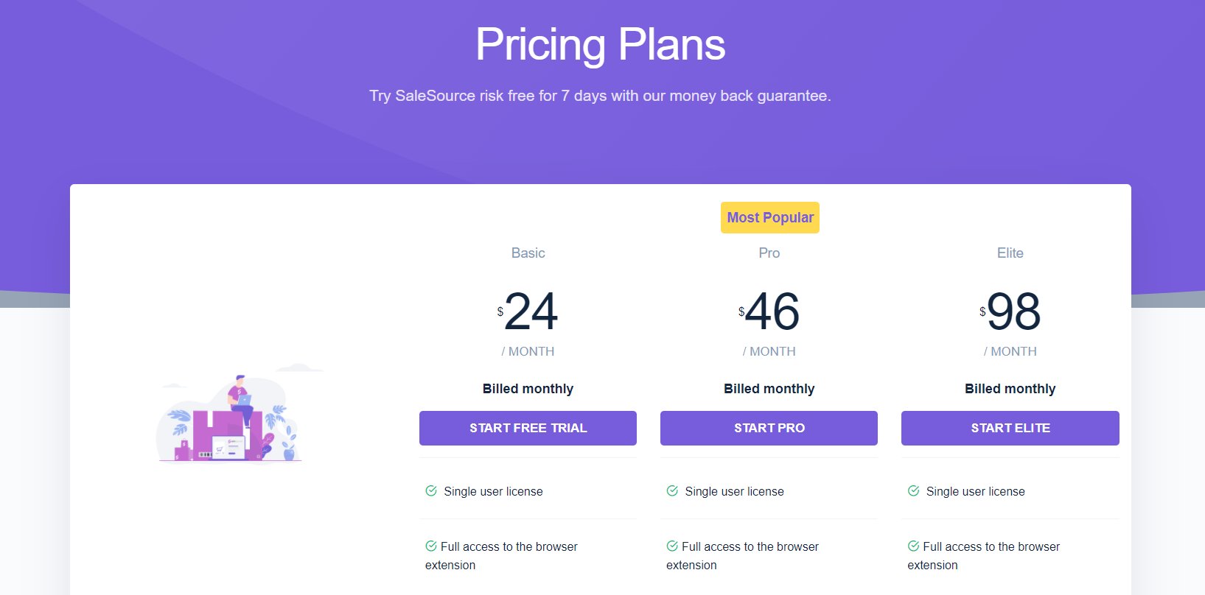
Task: Click the $46 per month price
Action: pyautogui.click(x=769, y=312)
